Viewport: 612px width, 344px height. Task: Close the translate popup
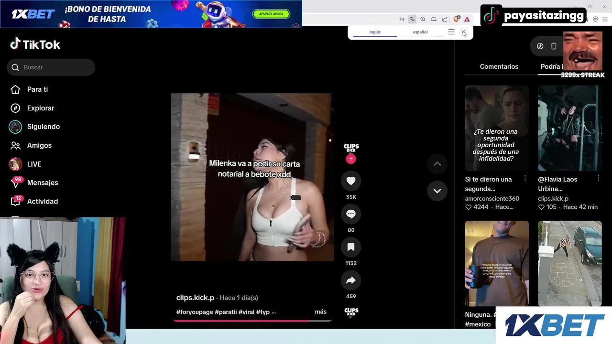(x=463, y=32)
